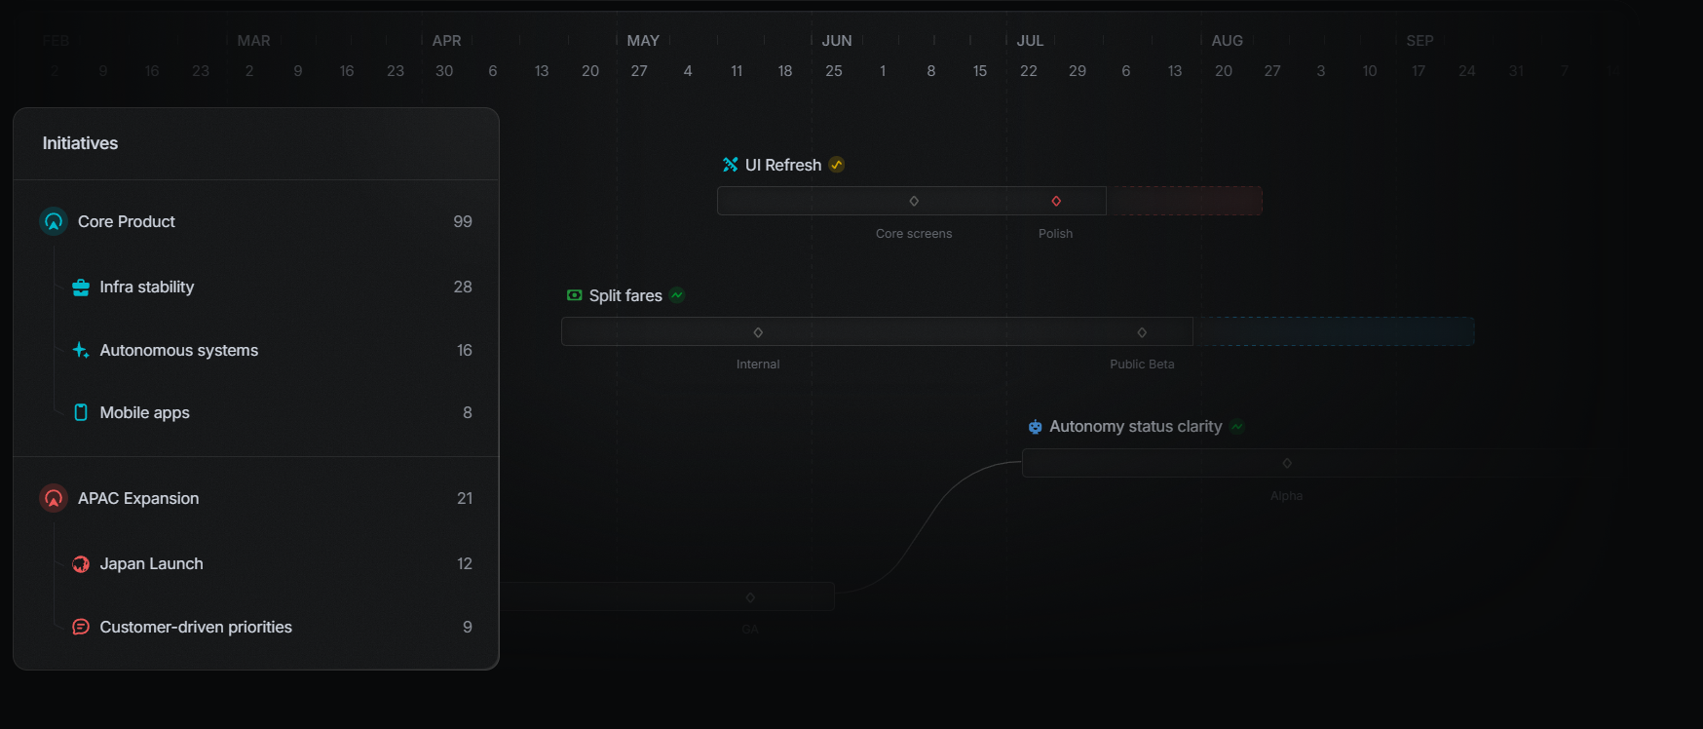Click the Core Product initiative icon
The width and height of the screenshot is (1703, 729).
(54, 221)
